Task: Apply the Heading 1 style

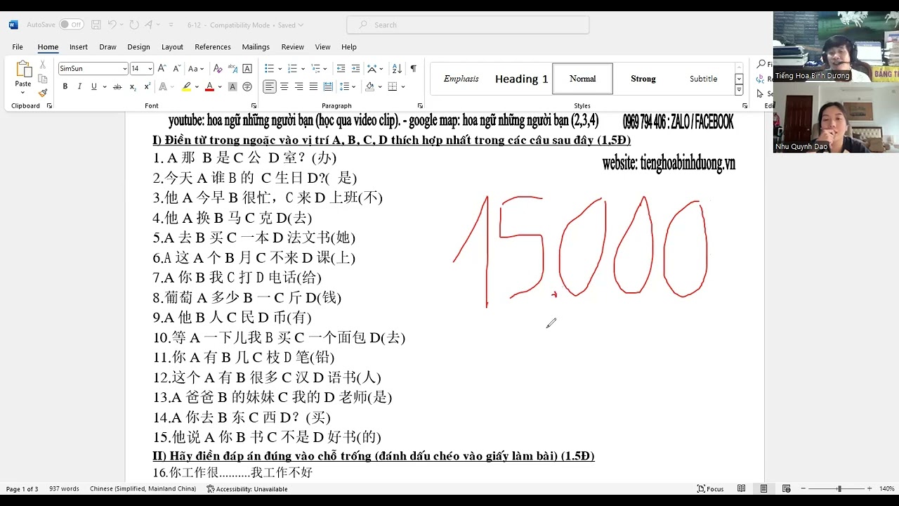Action: (x=521, y=79)
